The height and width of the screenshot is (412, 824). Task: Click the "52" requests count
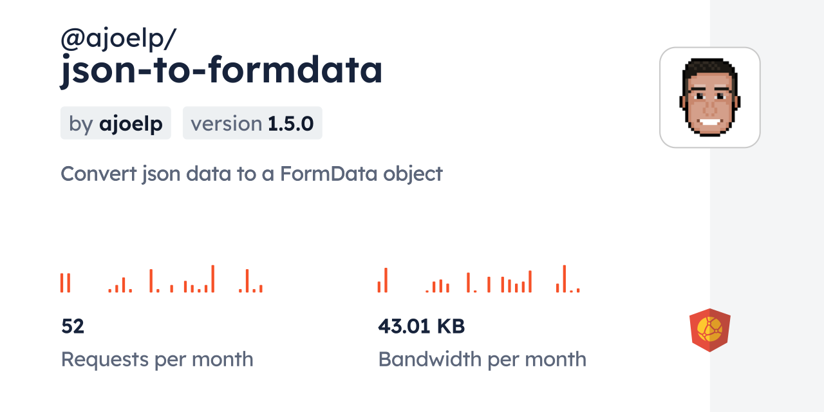point(73,327)
